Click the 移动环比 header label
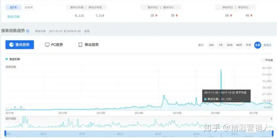 click(x=243, y=7)
